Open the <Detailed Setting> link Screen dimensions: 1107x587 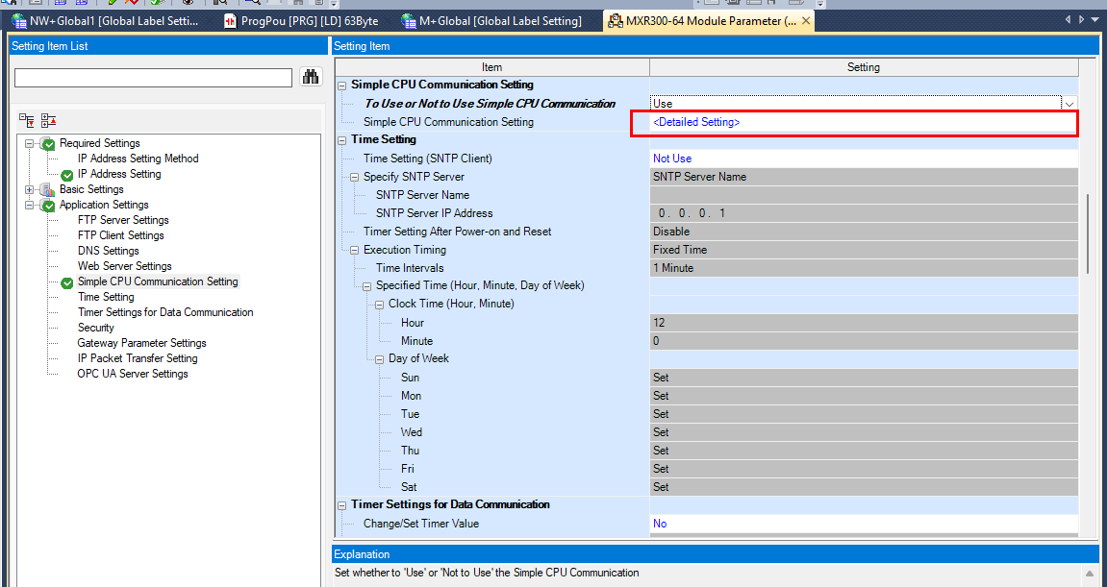pos(696,122)
